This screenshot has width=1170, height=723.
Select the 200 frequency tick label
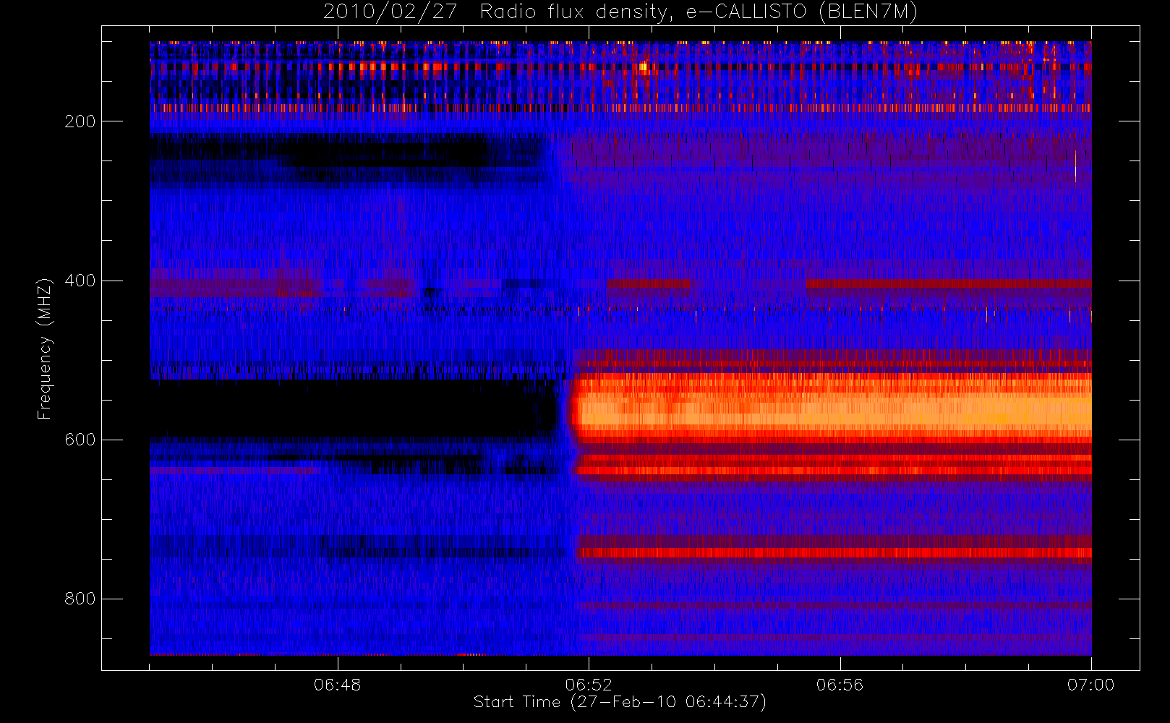[x=80, y=121]
